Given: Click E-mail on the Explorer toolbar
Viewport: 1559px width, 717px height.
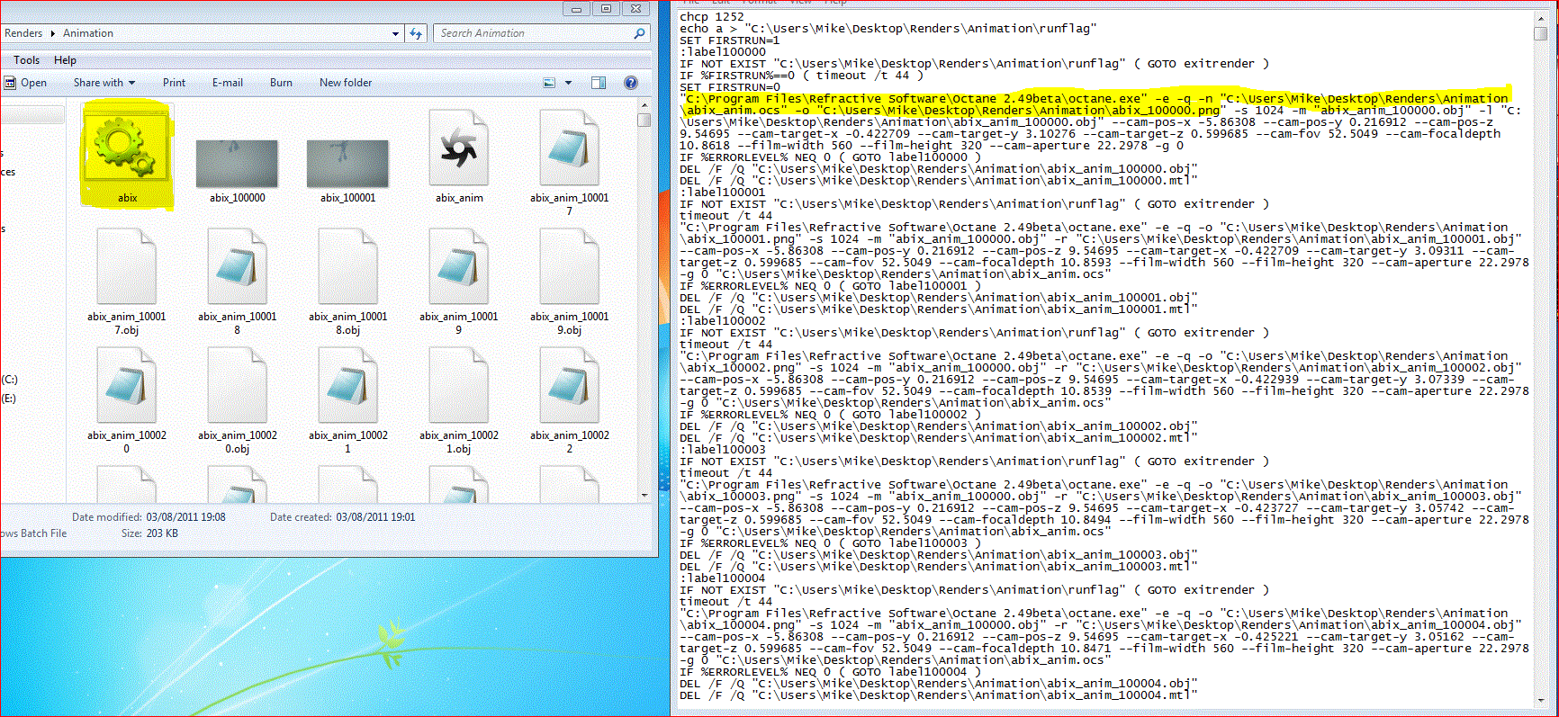Looking at the screenshot, I should click(228, 83).
